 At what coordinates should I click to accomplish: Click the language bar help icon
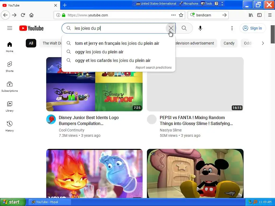point(216,3)
